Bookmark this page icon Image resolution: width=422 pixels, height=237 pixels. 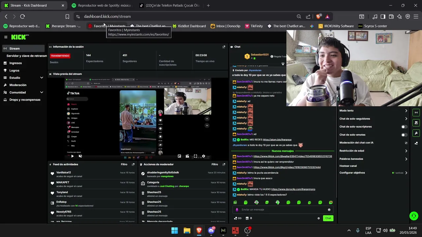point(67,16)
